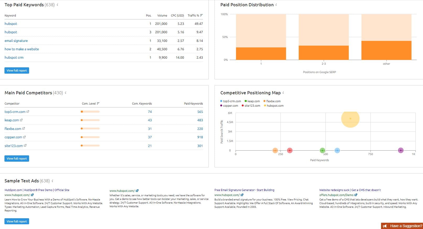Open keap.com competitor link

[12, 120]
